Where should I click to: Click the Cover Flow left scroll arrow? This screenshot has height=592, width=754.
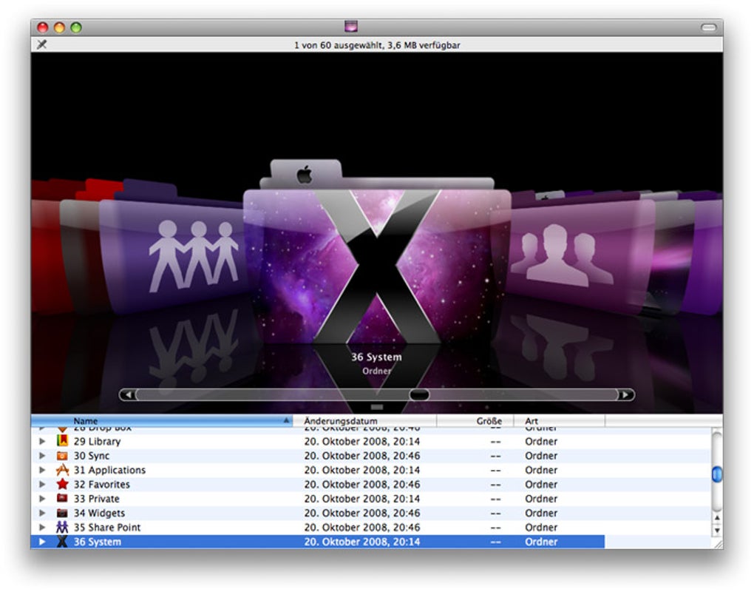click(128, 394)
